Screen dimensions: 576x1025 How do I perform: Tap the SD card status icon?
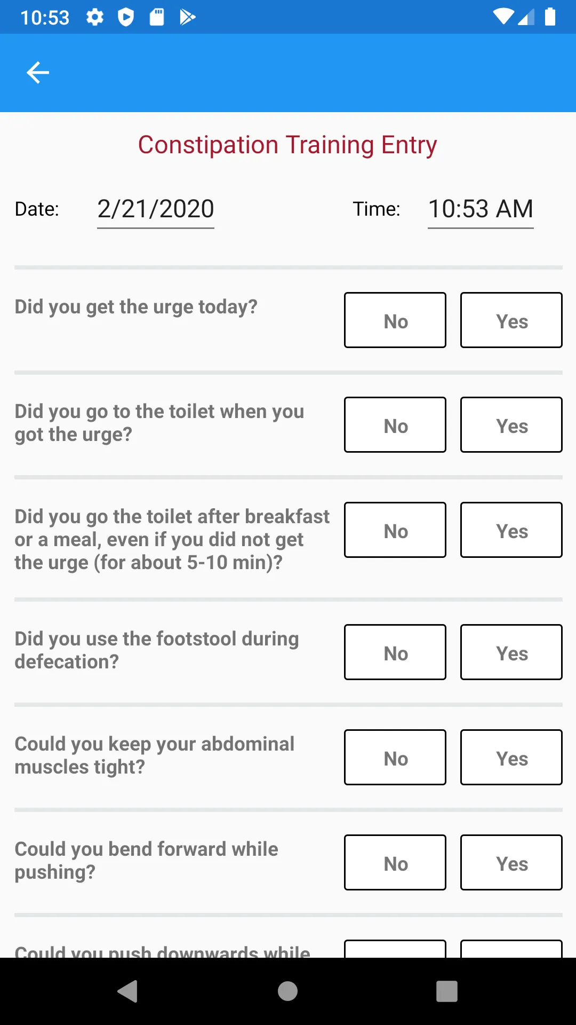157,17
